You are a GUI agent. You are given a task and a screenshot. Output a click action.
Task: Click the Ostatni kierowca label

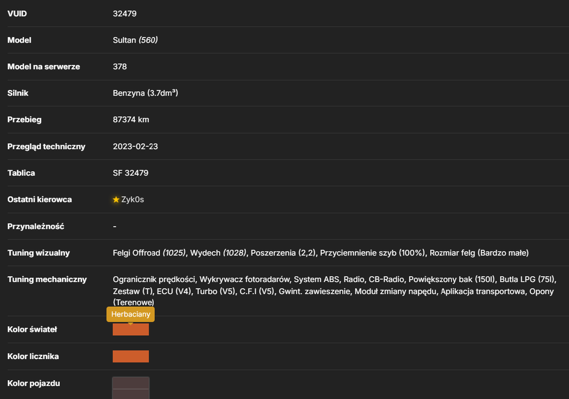click(40, 200)
